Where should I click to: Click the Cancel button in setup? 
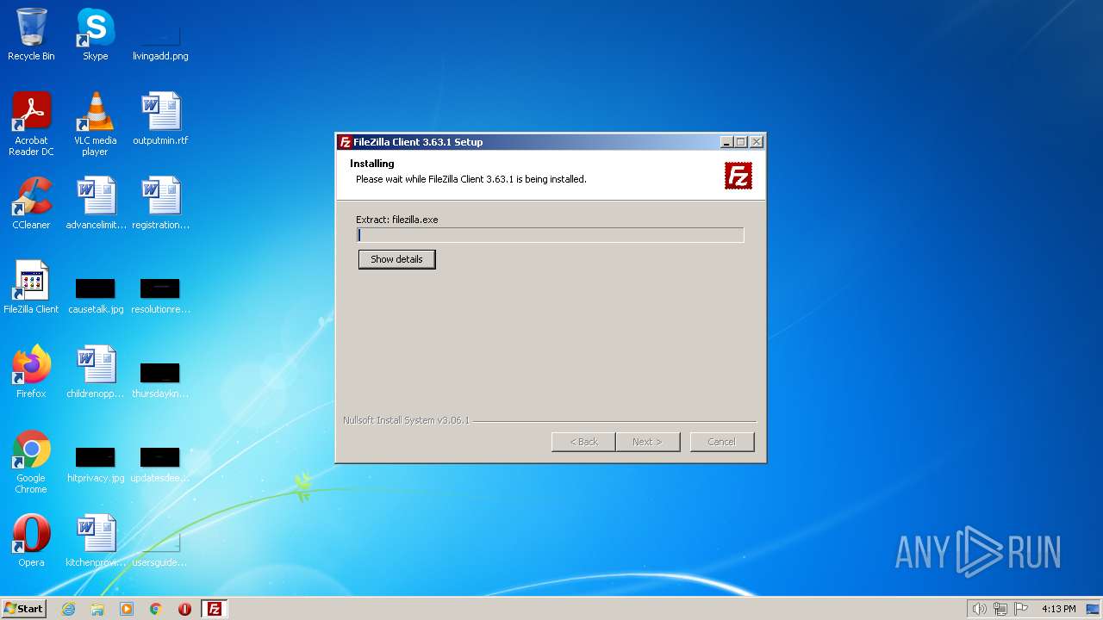pyautogui.click(x=722, y=442)
